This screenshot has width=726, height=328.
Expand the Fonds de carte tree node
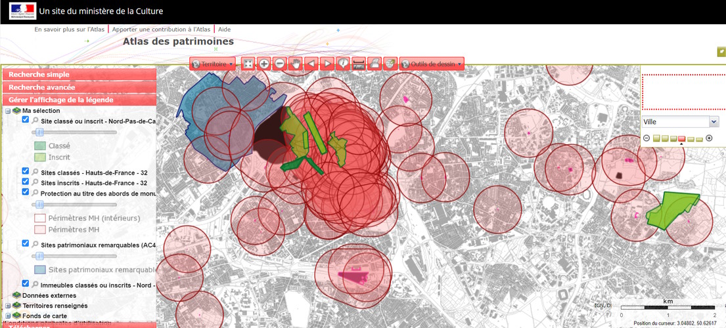[8, 316]
